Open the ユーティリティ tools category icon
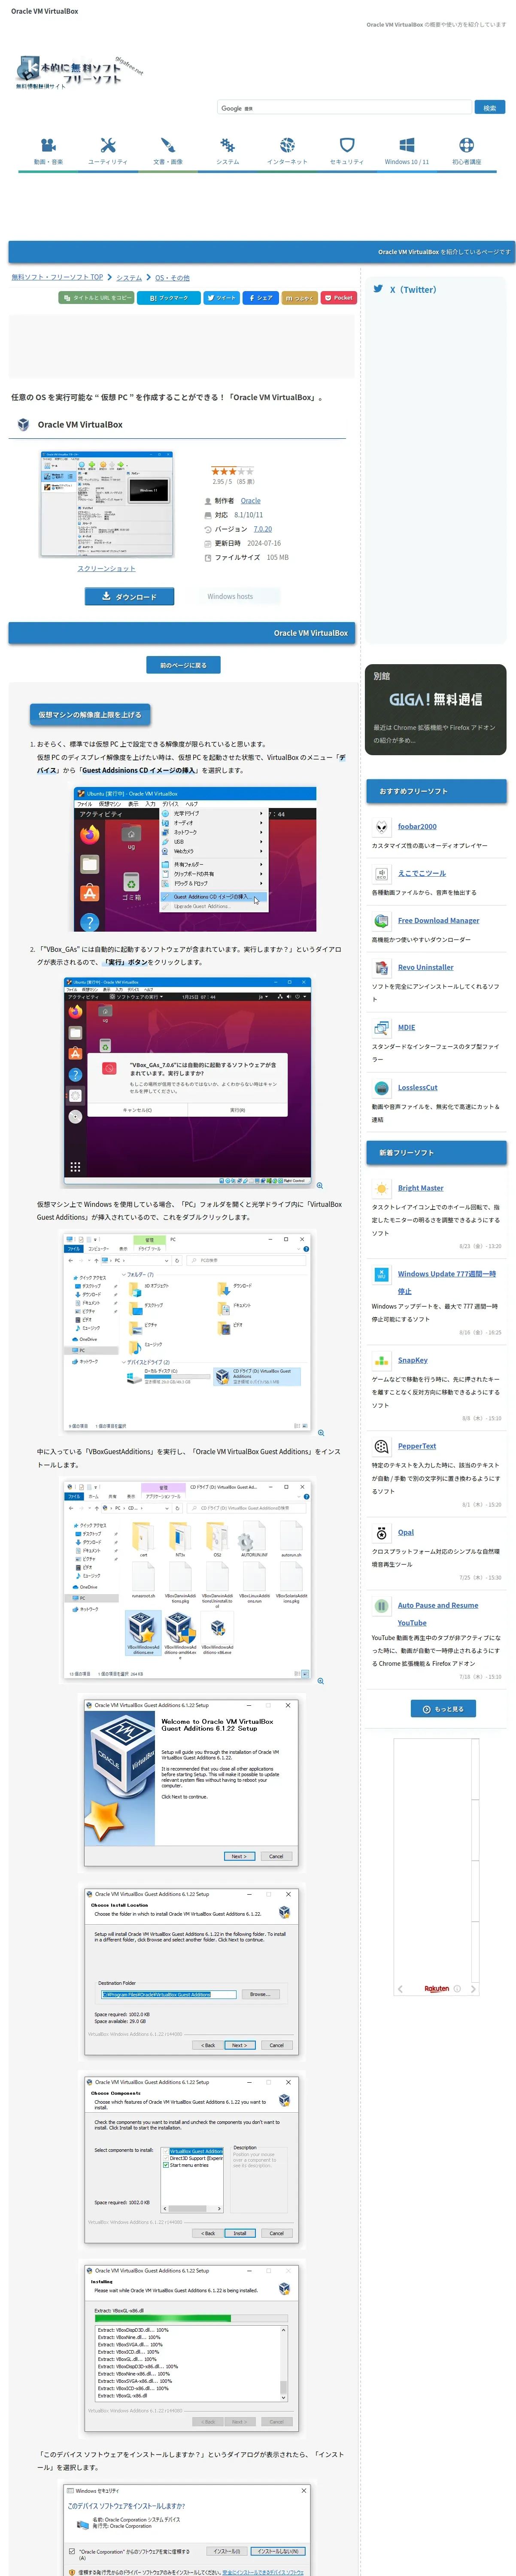The image size is (516, 2576). pyautogui.click(x=108, y=146)
